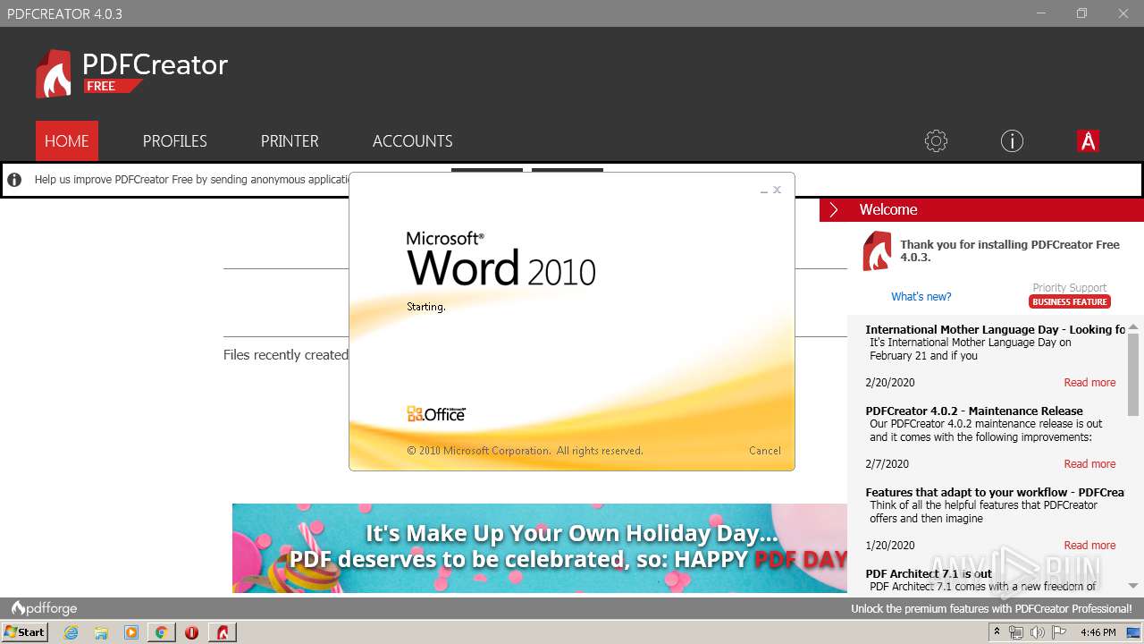Click the info icon in the notification bar
This screenshot has width=1144, height=644.
[x=14, y=180]
